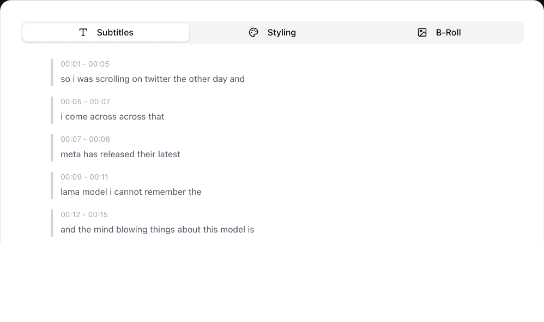Click the gray bar beside "lama model" subtitle

point(52,186)
